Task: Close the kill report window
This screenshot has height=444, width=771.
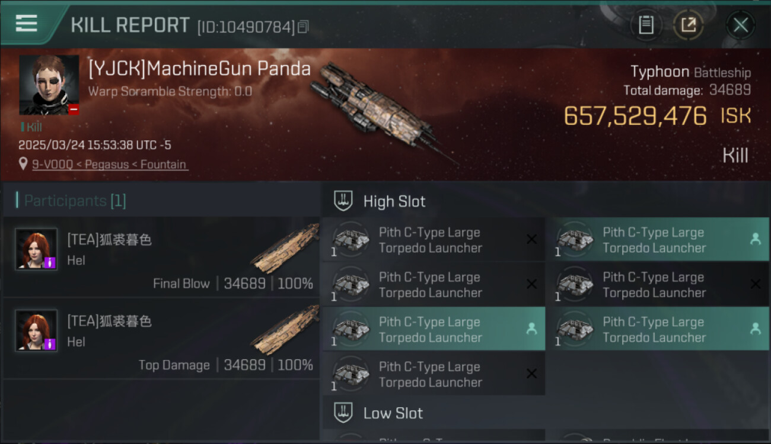Action: [740, 25]
